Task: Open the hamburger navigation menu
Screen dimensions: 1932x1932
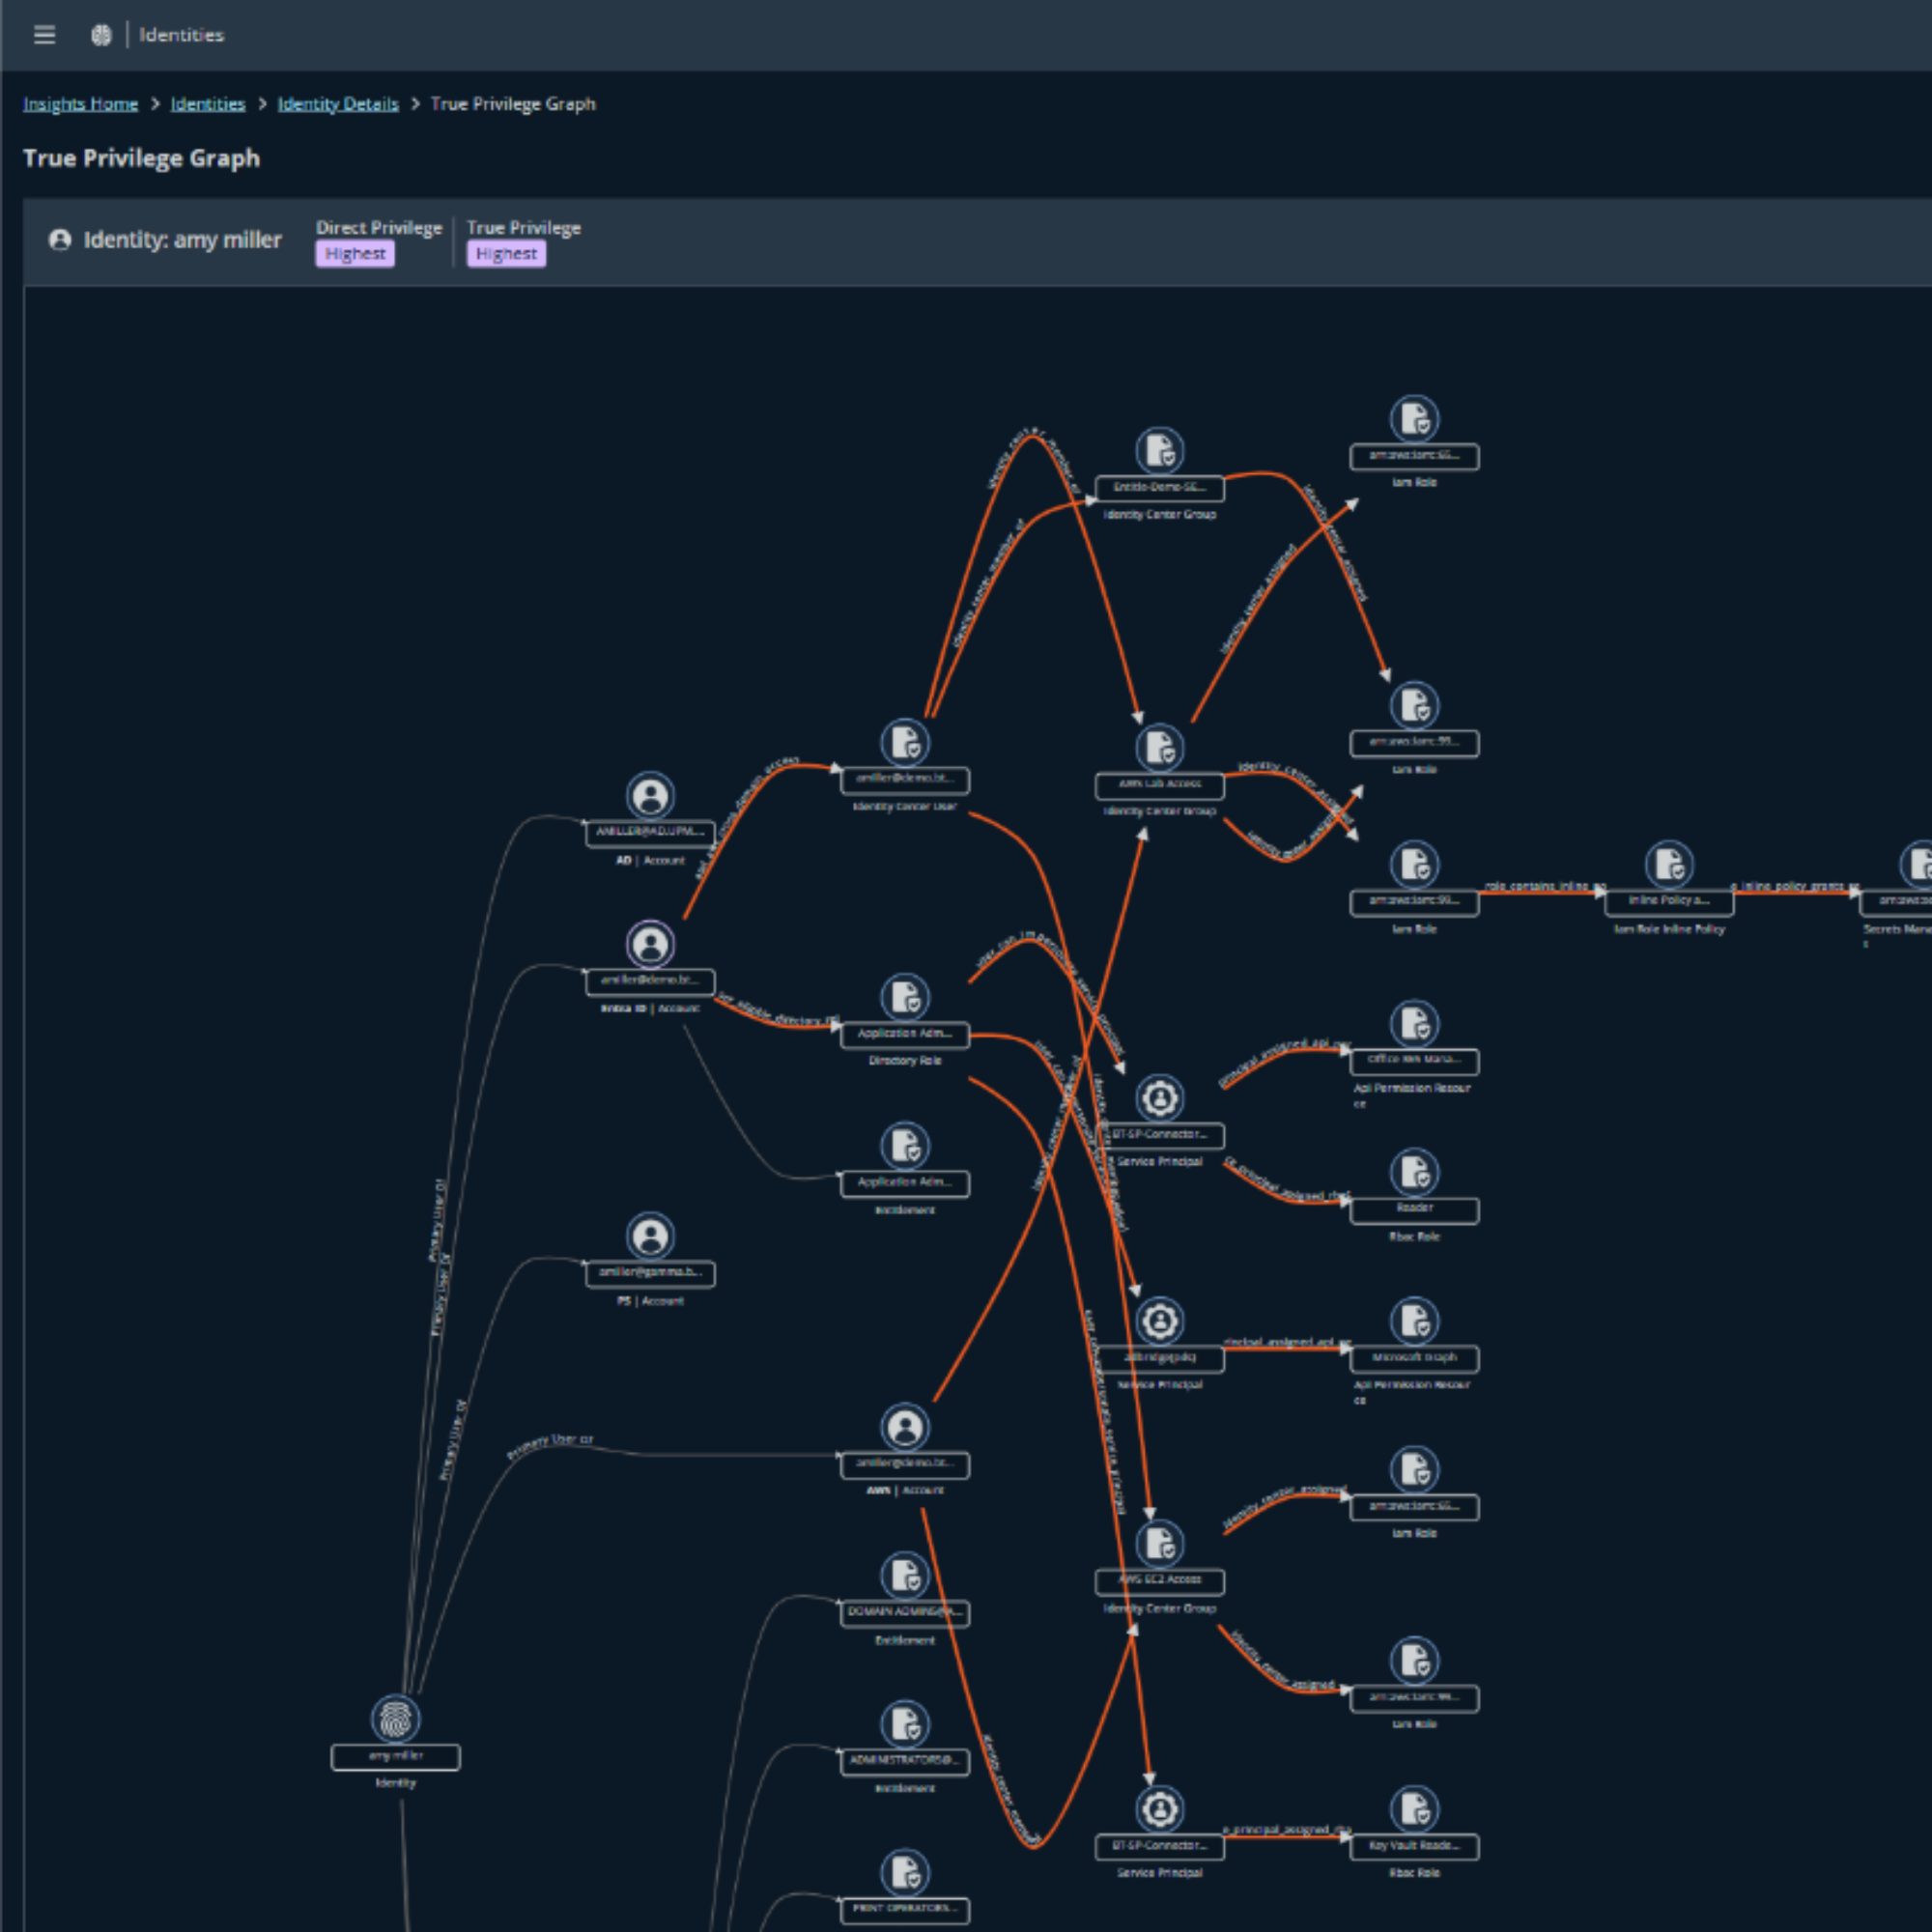Action: pos(44,35)
